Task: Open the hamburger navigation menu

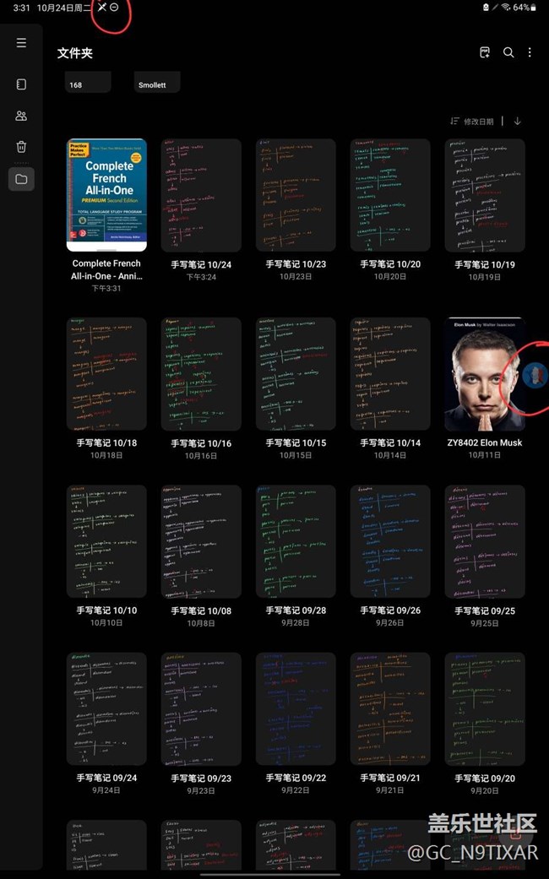Action: [21, 43]
